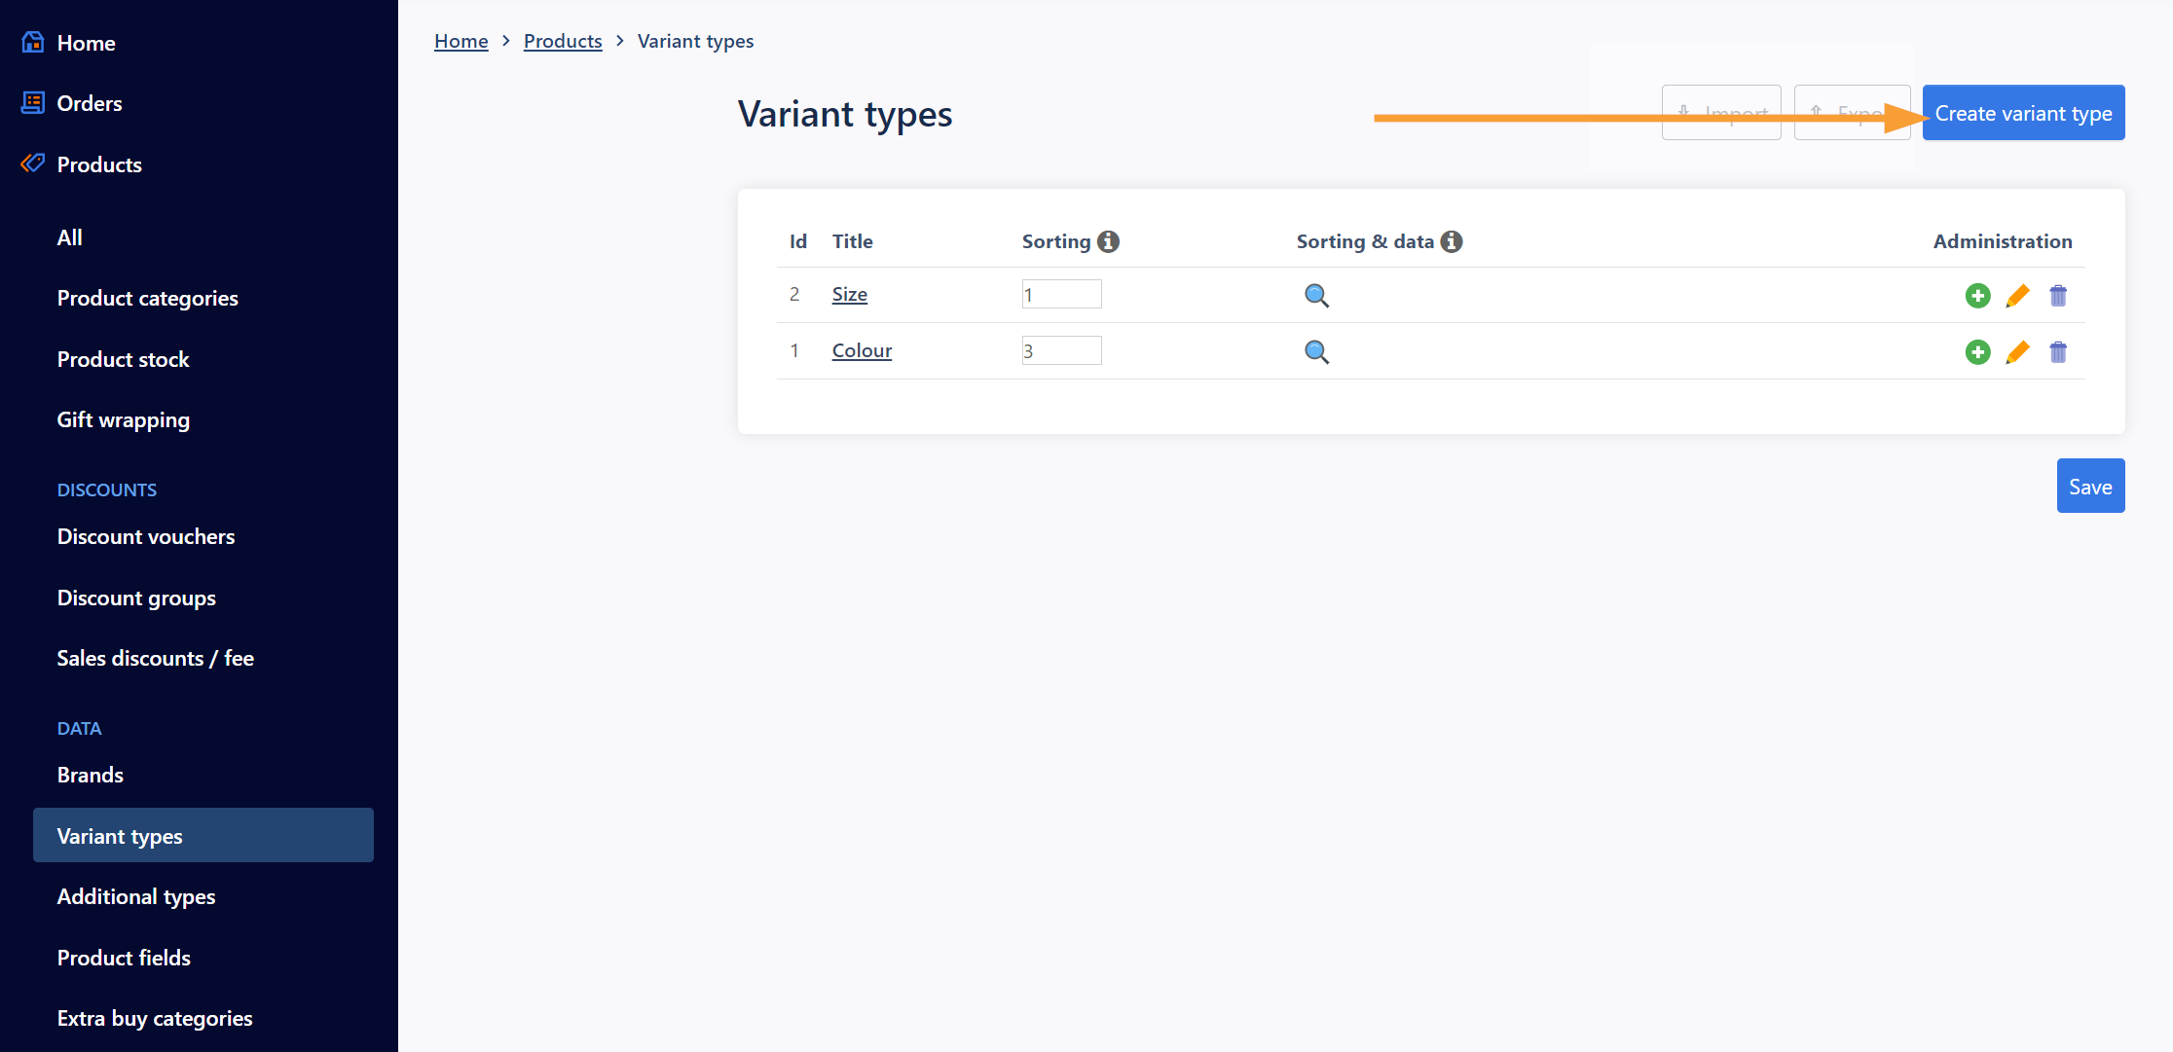The image size is (2173, 1052).
Task: Open the Import function
Action: pos(1722,112)
